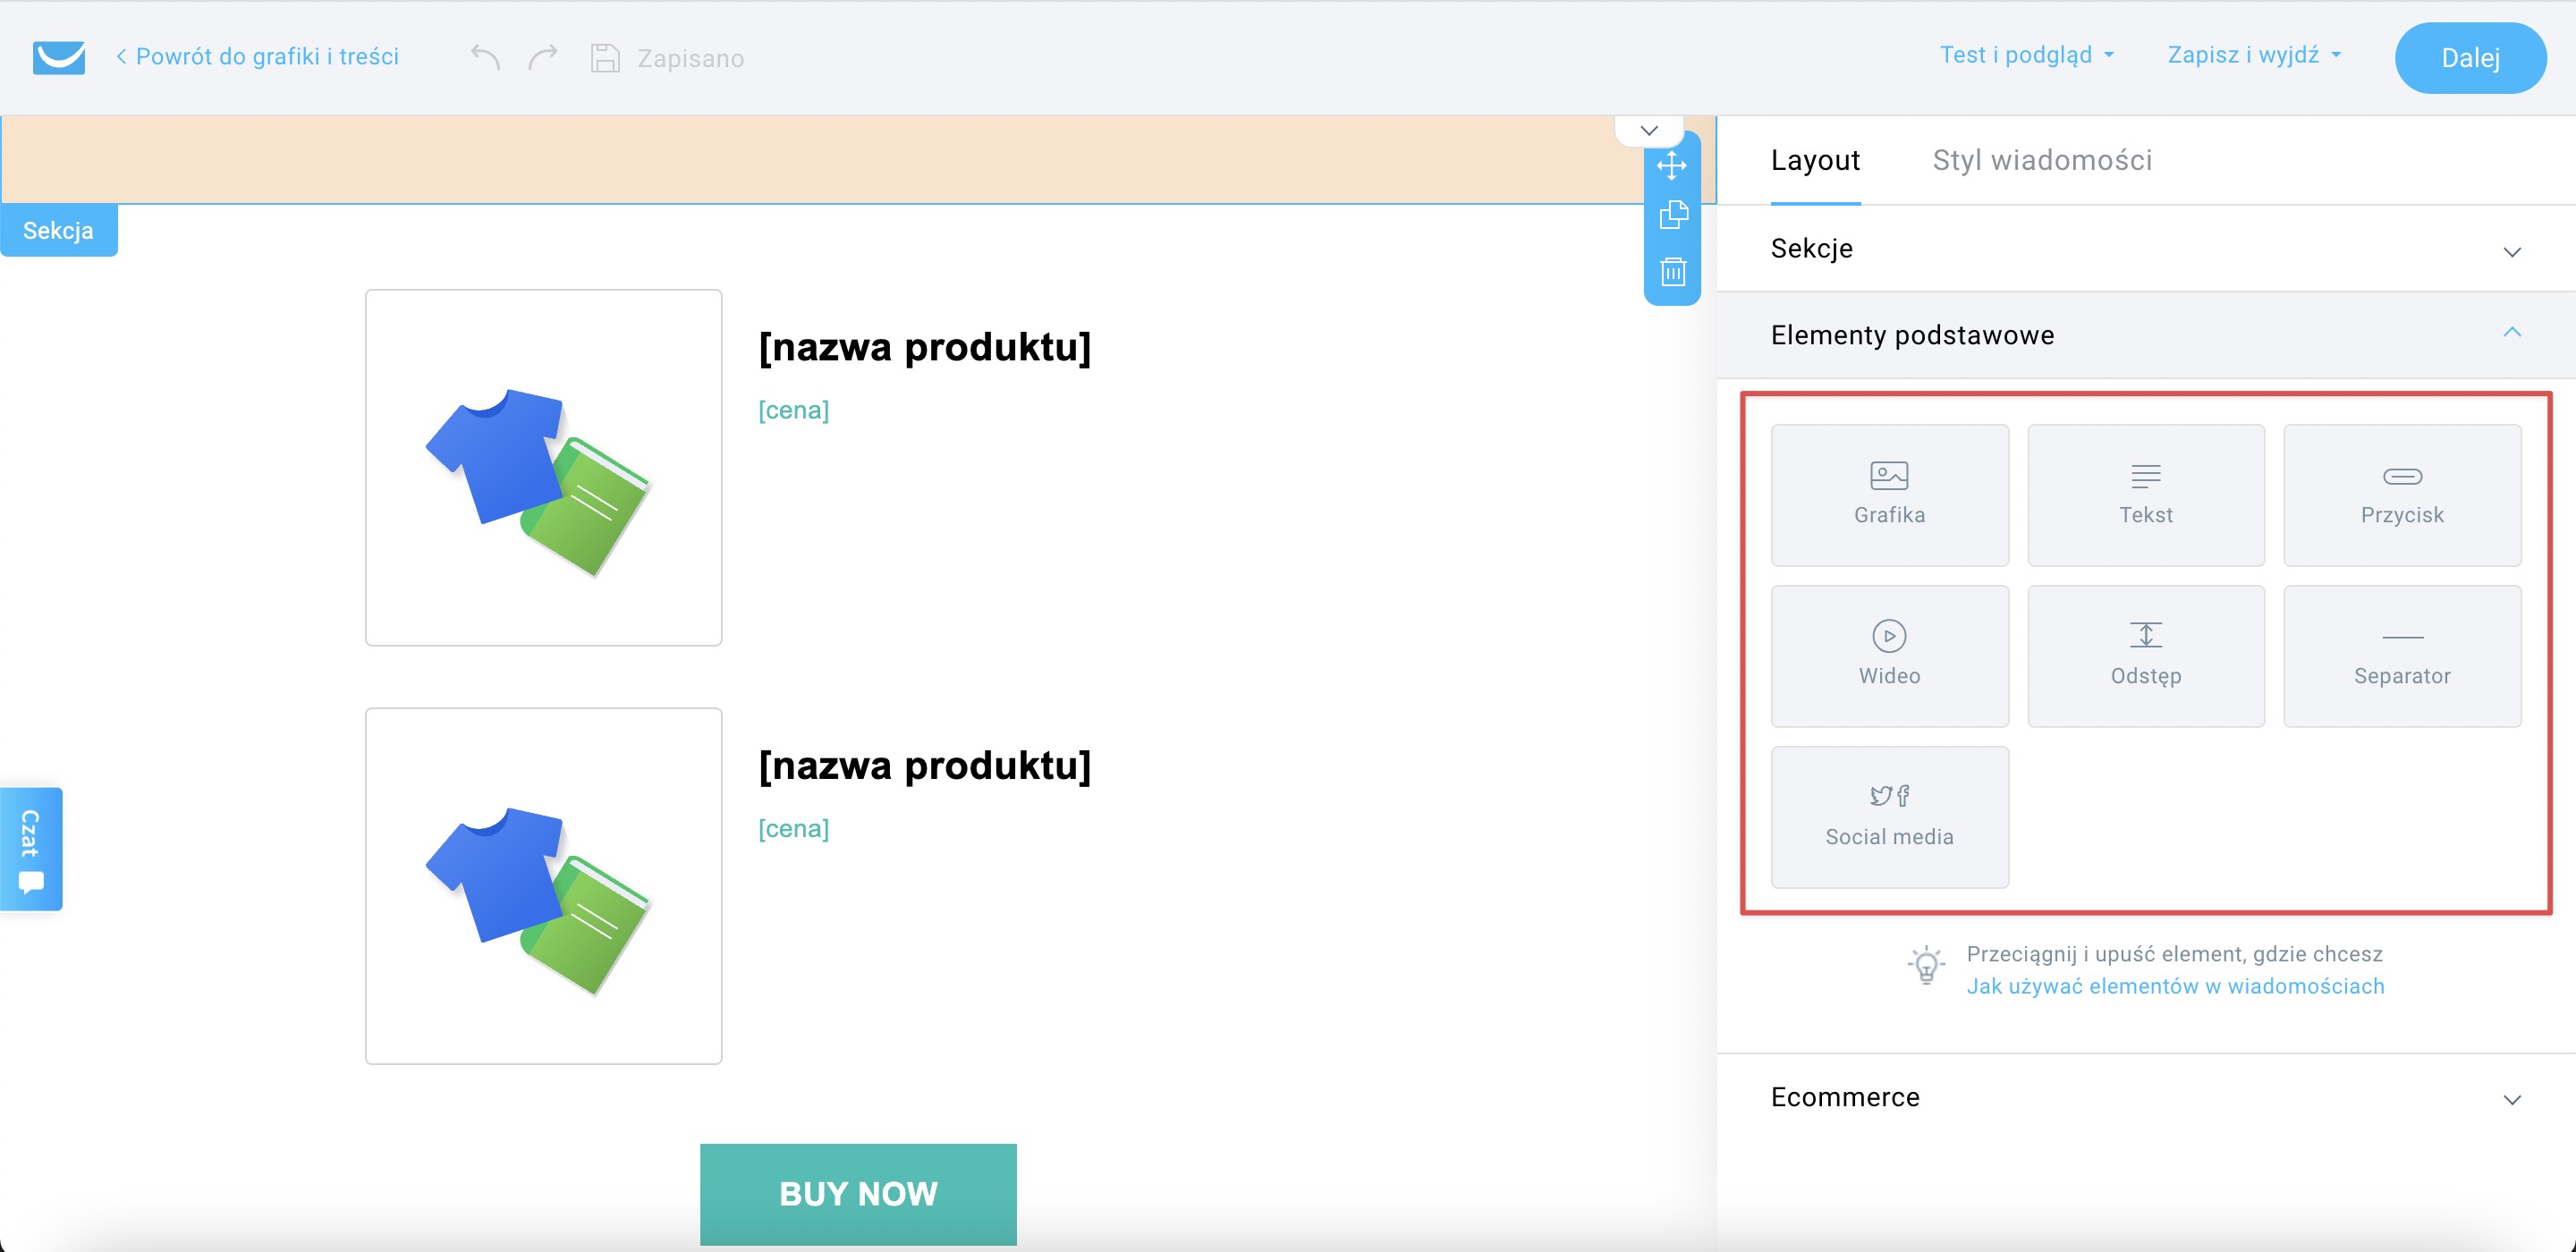The image size is (2576, 1252).
Task: Click the second [nazwa produktu] heading
Action: click(925, 766)
